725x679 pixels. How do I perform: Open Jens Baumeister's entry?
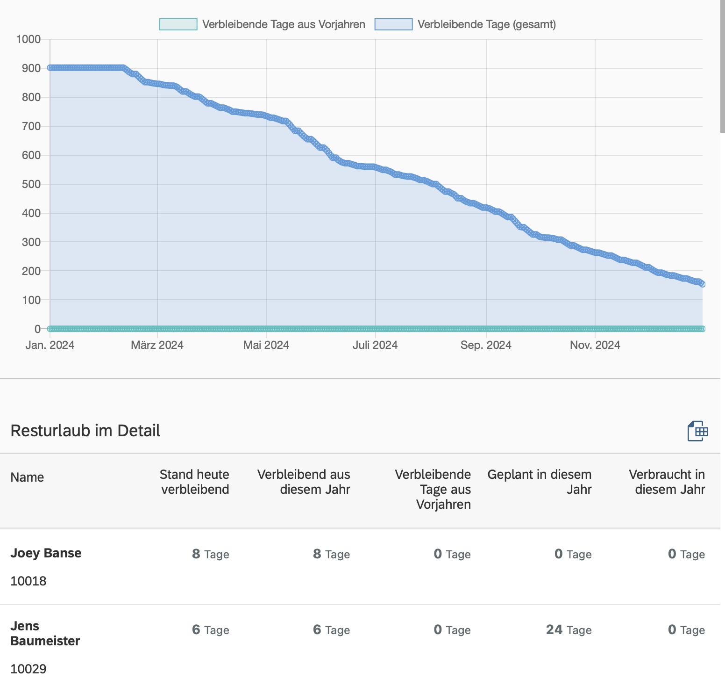tap(45, 634)
